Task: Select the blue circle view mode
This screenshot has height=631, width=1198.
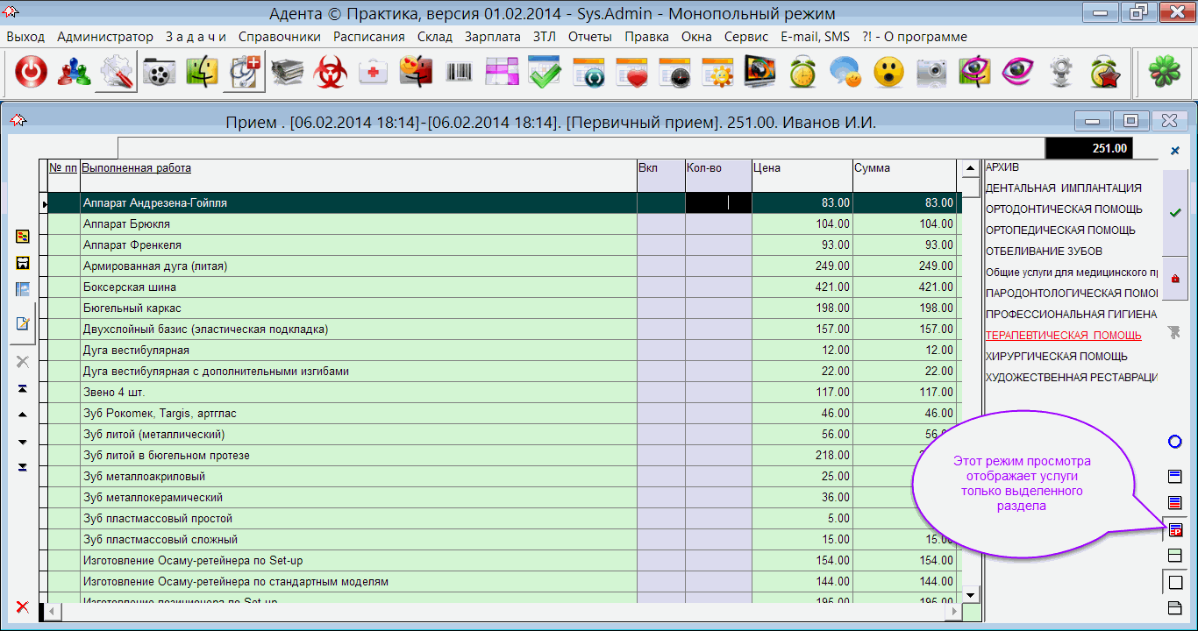Action: point(1175,442)
